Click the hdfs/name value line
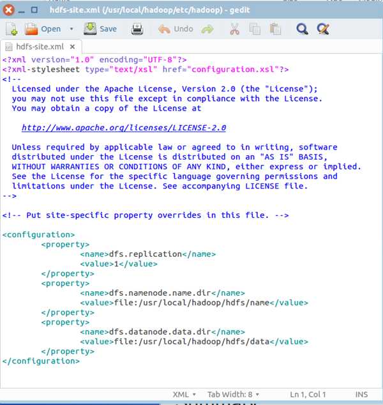 194,303
